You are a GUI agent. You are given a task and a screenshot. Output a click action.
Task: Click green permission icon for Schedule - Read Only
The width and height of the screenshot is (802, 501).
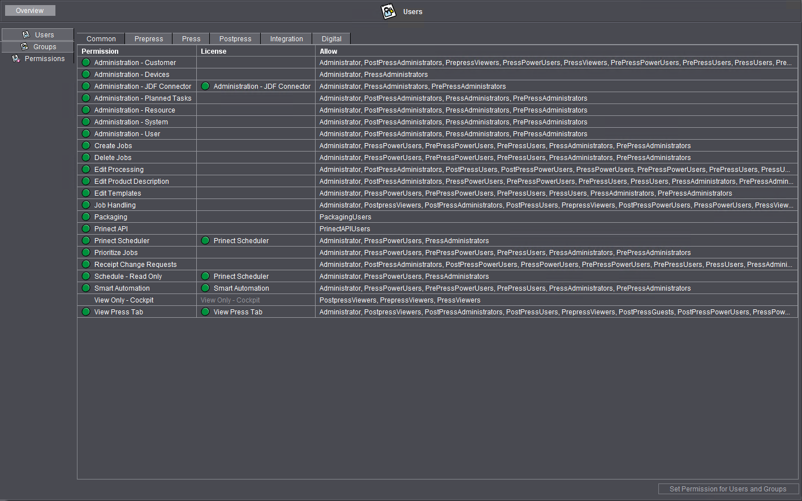tap(86, 276)
